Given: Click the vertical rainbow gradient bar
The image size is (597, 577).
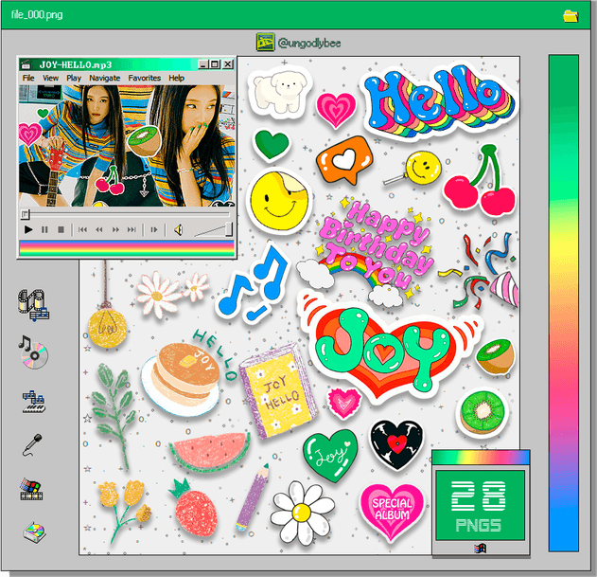Looking at the screenshot, I should coord(564,303).
